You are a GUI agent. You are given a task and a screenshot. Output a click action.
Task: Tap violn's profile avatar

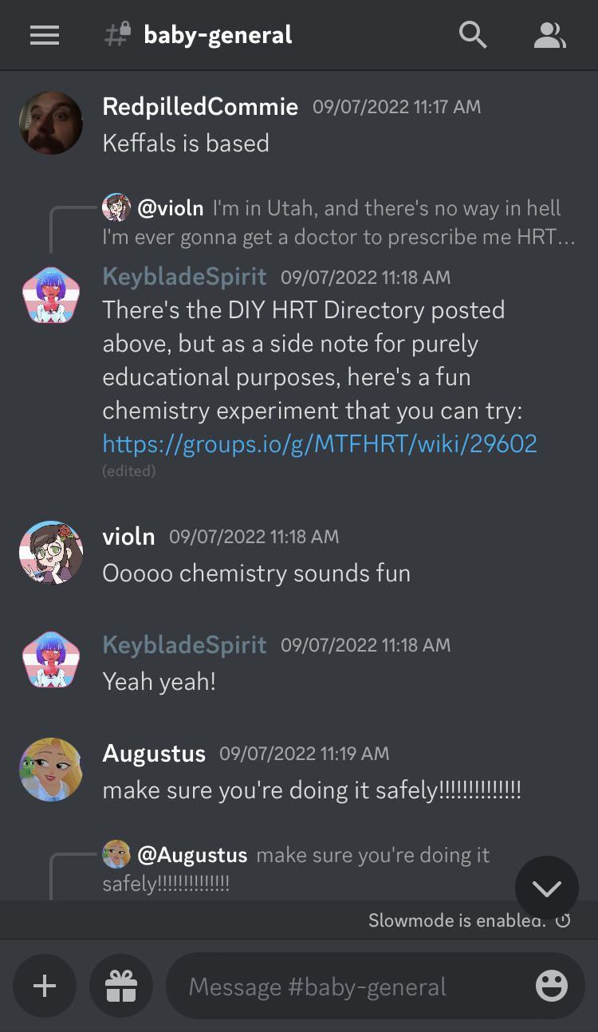(x=51, y=553)
